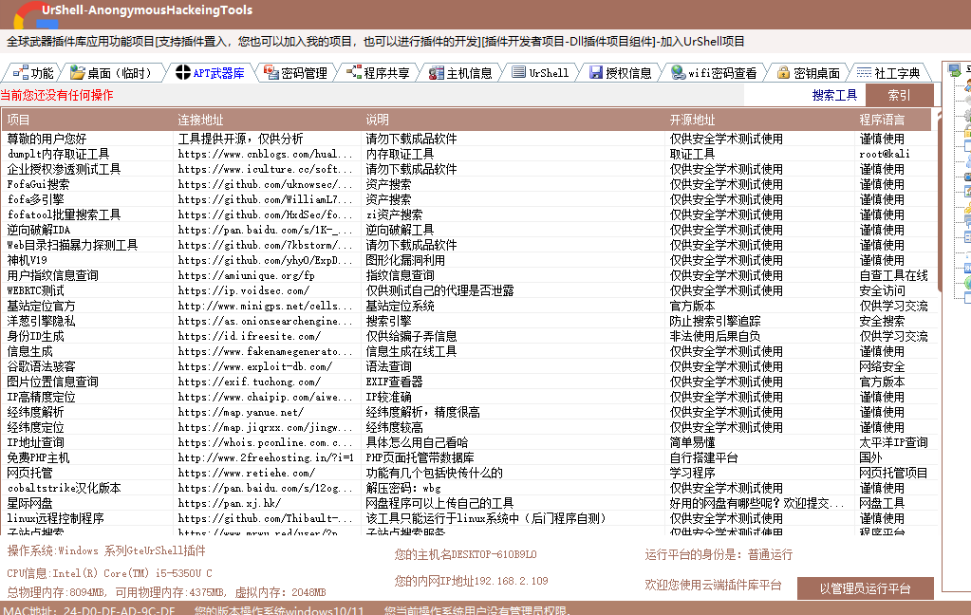Choose the fofa多引擎 row
This screenshot has width=971, height=615.
tap(469, 199)
